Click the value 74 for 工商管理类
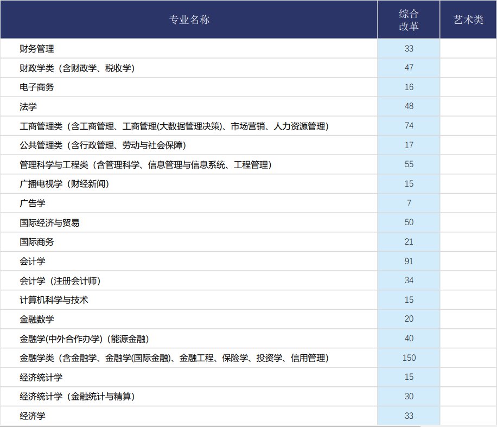This screenshot has width=497, height=427. pos(409,126)
